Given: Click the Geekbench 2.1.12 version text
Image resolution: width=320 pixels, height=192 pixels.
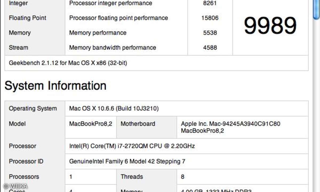Looking at the screenshot, I should [68, 63].
